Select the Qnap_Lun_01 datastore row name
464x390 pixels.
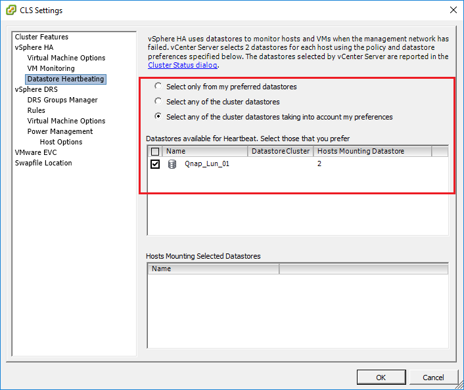[207, 163]
